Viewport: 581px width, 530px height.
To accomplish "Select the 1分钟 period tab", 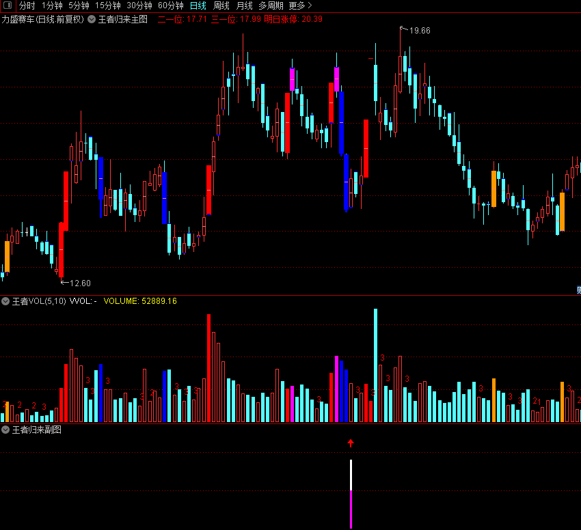I will (52, 5).
